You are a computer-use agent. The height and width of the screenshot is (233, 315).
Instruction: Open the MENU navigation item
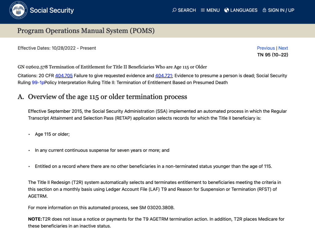(x=213, y=10)
